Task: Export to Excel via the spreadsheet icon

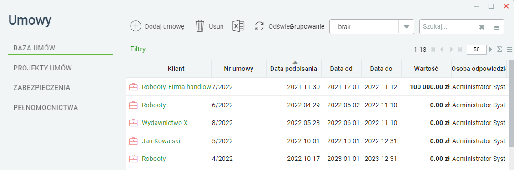Action: pos(238,26)
